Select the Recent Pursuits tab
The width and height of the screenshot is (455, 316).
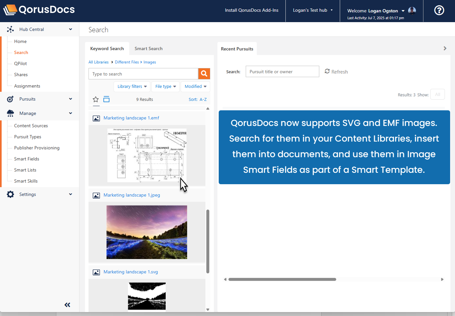237,49
